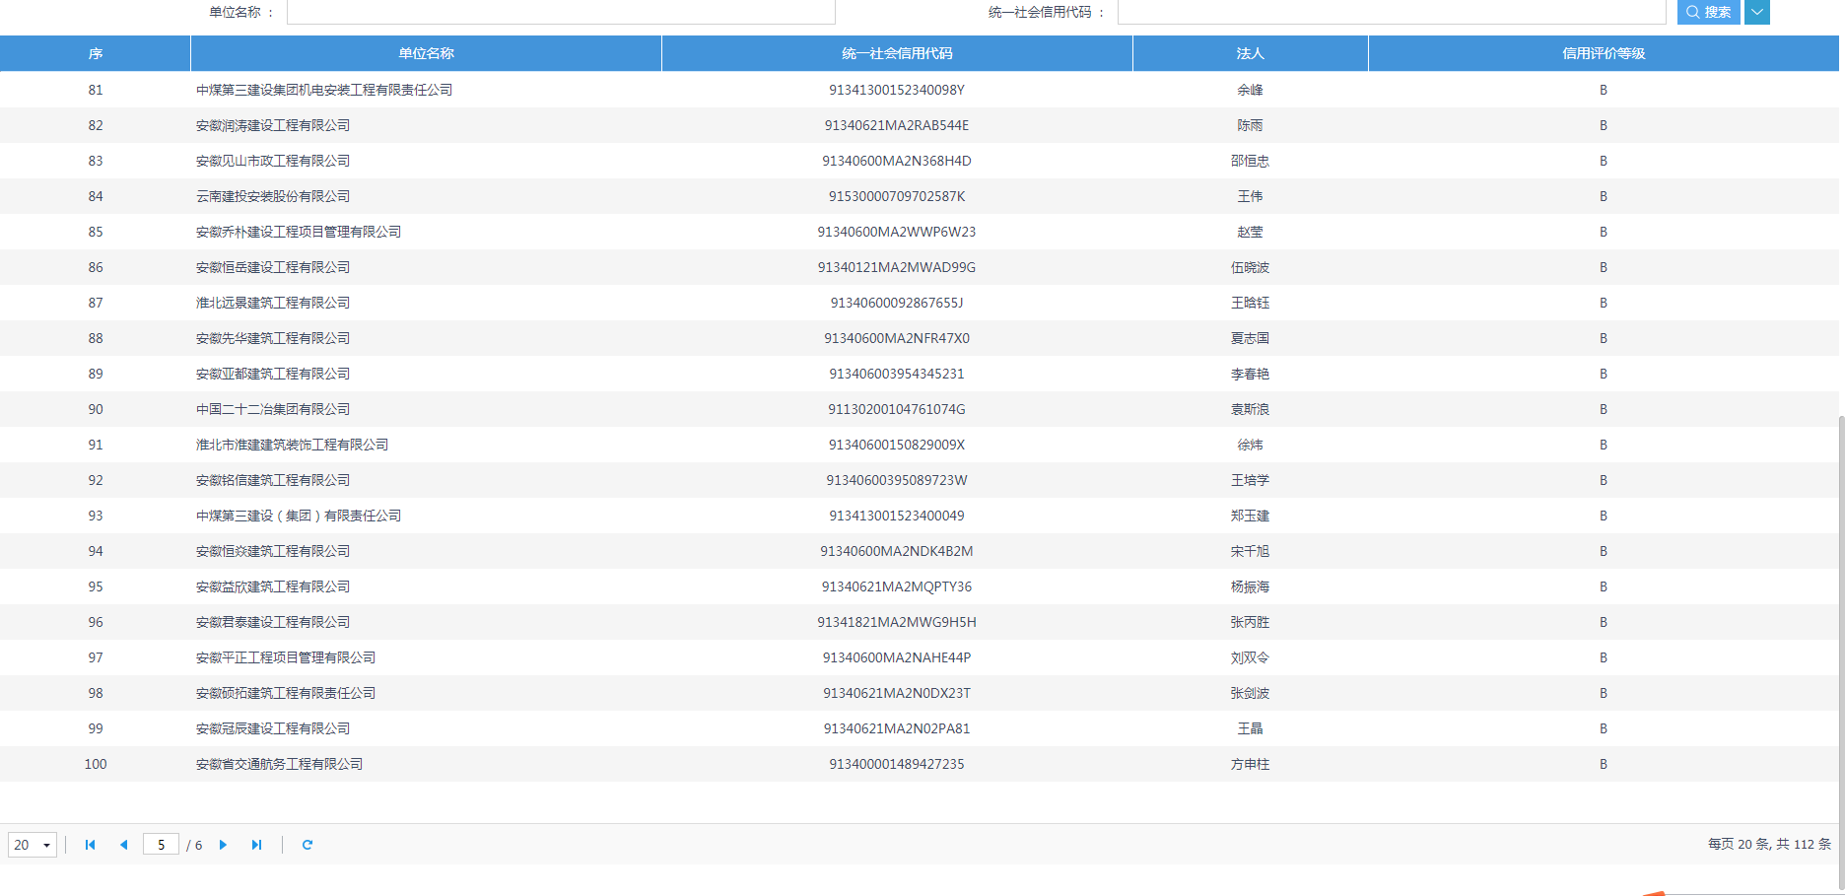
Task: Jump to the last page
Action: pyautogui.click(x=256, y=845)
